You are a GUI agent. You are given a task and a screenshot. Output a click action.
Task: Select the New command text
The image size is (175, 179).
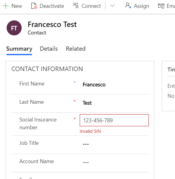[17, 6]
